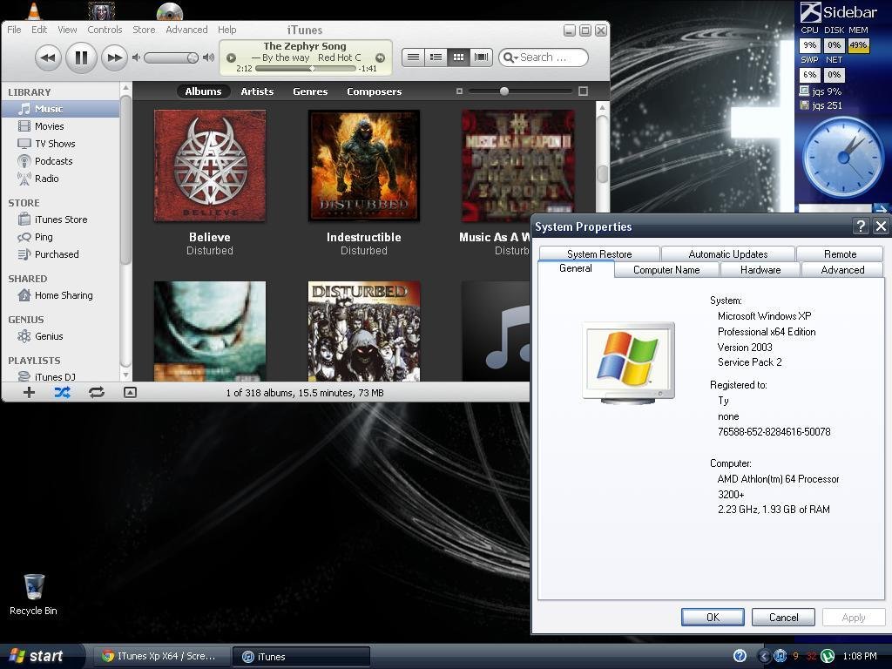Toggle shuffle in iTunes
The image size is (892, 669).
click(x=63, y=392)
